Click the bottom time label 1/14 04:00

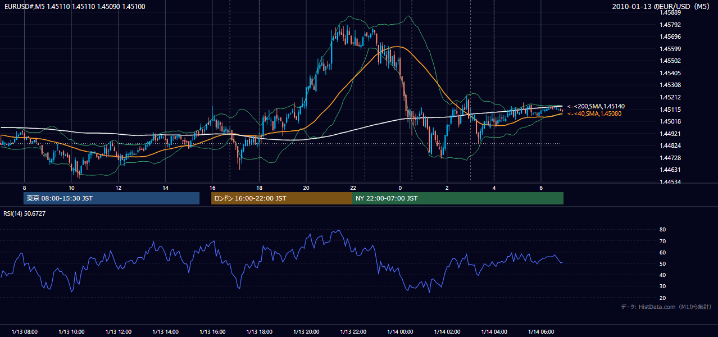tap(494, 332)
